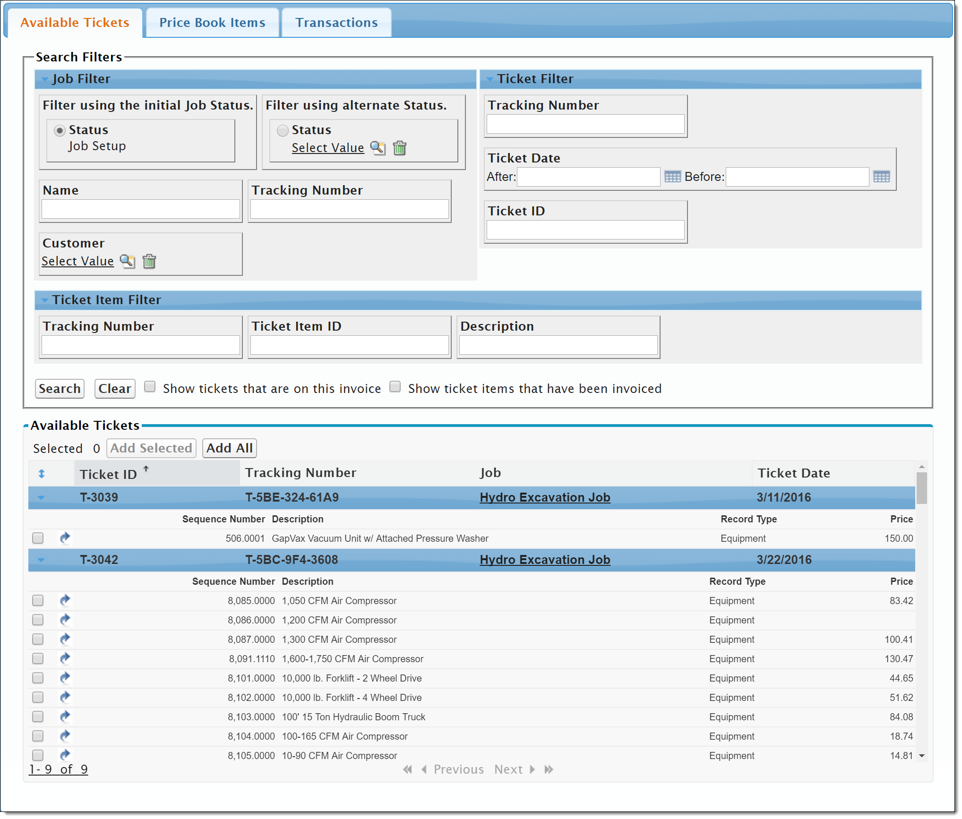Focus the Ticket Item Tracking Number field
The image size is (962, 819).
pyautogui.click(x=141, y=345)
